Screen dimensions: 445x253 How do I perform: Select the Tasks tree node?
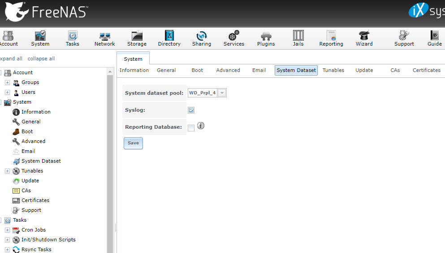20,220
